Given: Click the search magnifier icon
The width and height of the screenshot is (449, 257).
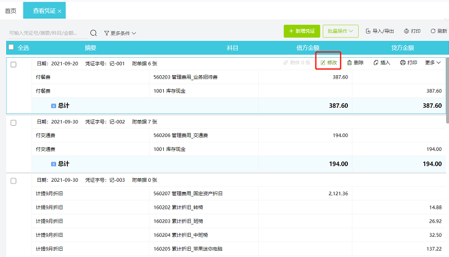Looking at the screenshot, I should tap(94, 33).
